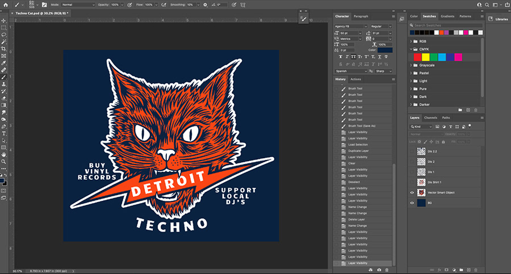Select the Clear history state
The image size is (511, 274).
pyautogui.click(x=363, y=163)
